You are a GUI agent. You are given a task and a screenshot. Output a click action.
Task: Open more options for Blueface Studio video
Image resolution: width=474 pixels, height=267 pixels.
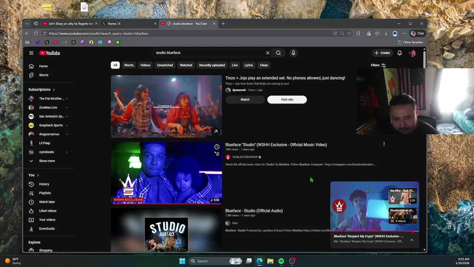384,144
